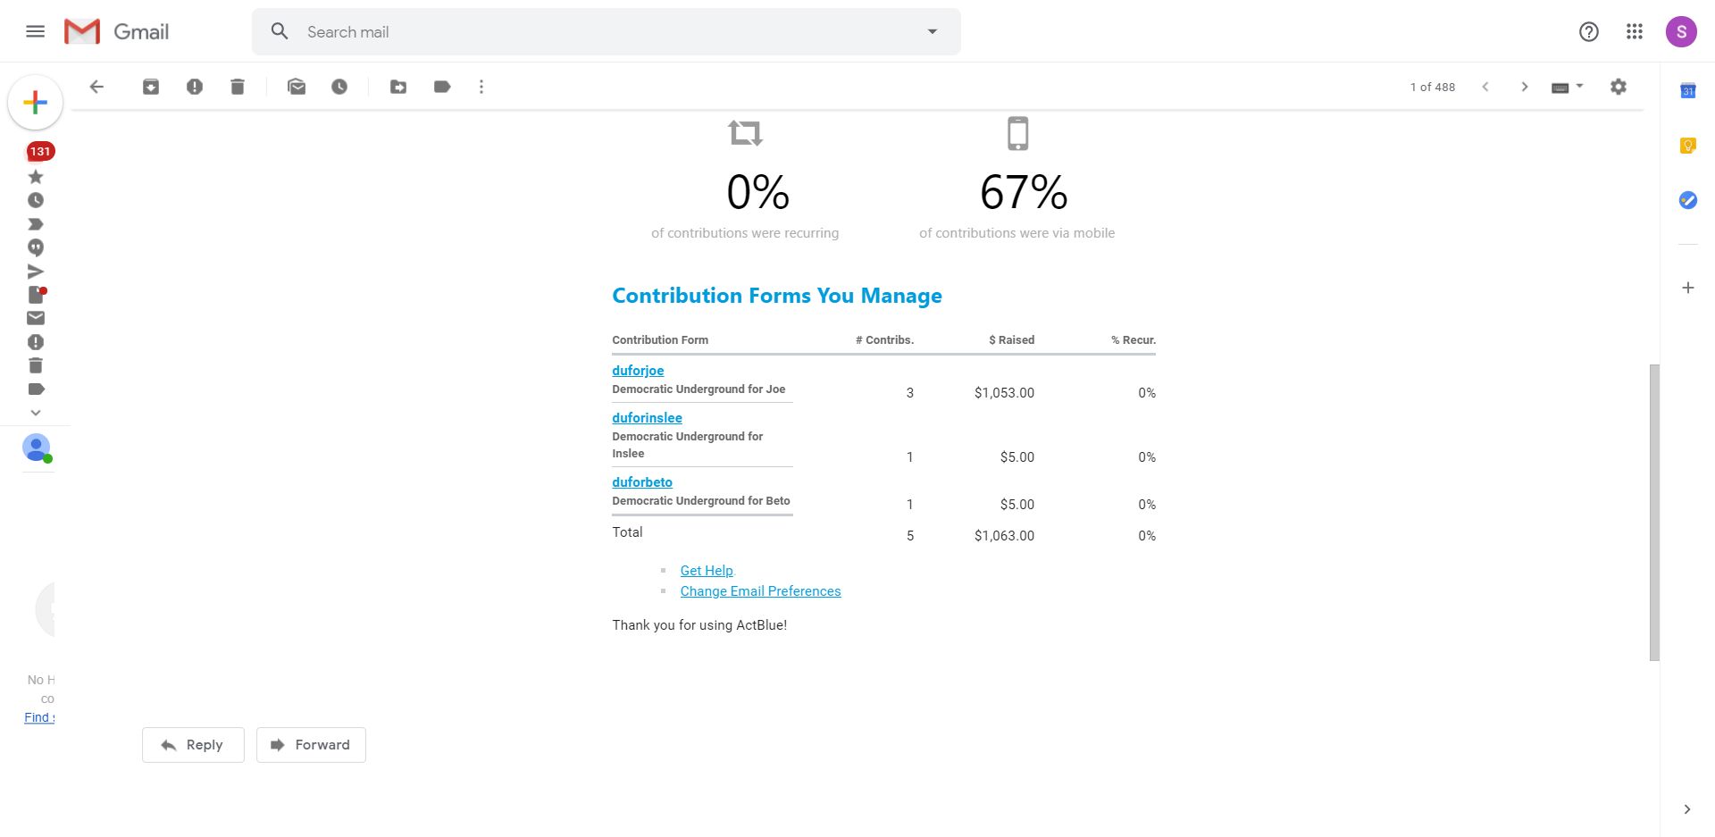Go back to the inbox
This screenshot has height=837, width=1715.
pyautogui.click(x=96, y=87)
